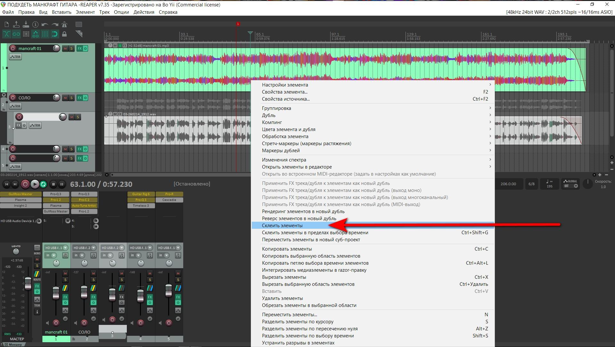Click the undo arrow toolbar icon

pyautogui.click(x=45, y=24)
